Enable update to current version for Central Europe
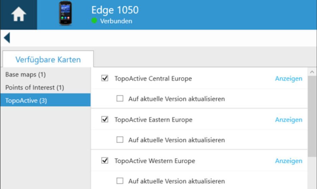Screen dimensions: 317x189 point(120,99)
